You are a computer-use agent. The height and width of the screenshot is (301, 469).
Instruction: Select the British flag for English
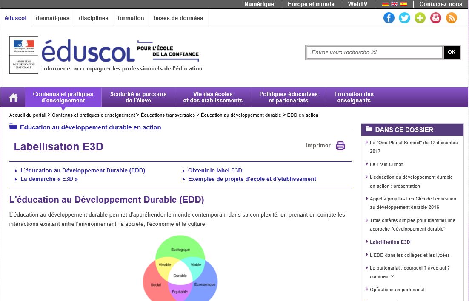(x=394, y=4)
